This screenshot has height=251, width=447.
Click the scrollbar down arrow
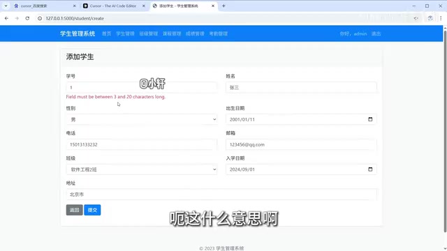(445, 248)
